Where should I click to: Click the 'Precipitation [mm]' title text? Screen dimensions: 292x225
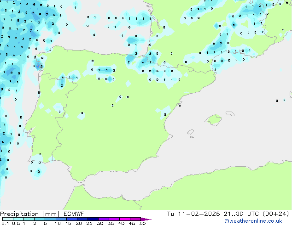click(30, 214)
